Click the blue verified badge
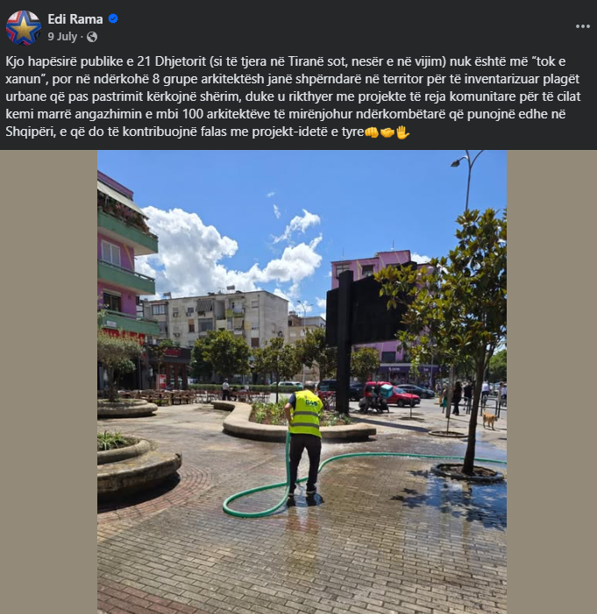The height and width of the screenshot is (614, 597). (x=113, y=18)
